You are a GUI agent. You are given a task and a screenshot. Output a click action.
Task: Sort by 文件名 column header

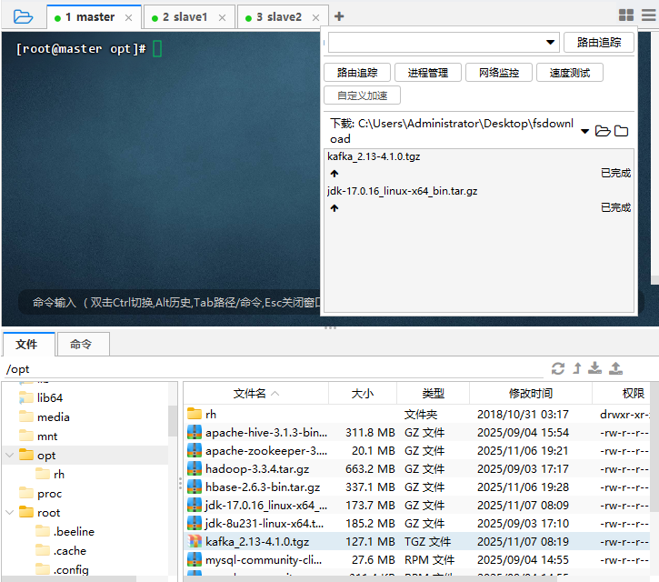pyautogui.click(x=256, y=394)
